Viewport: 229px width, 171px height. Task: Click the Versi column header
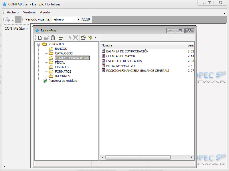tap(190, 45)
